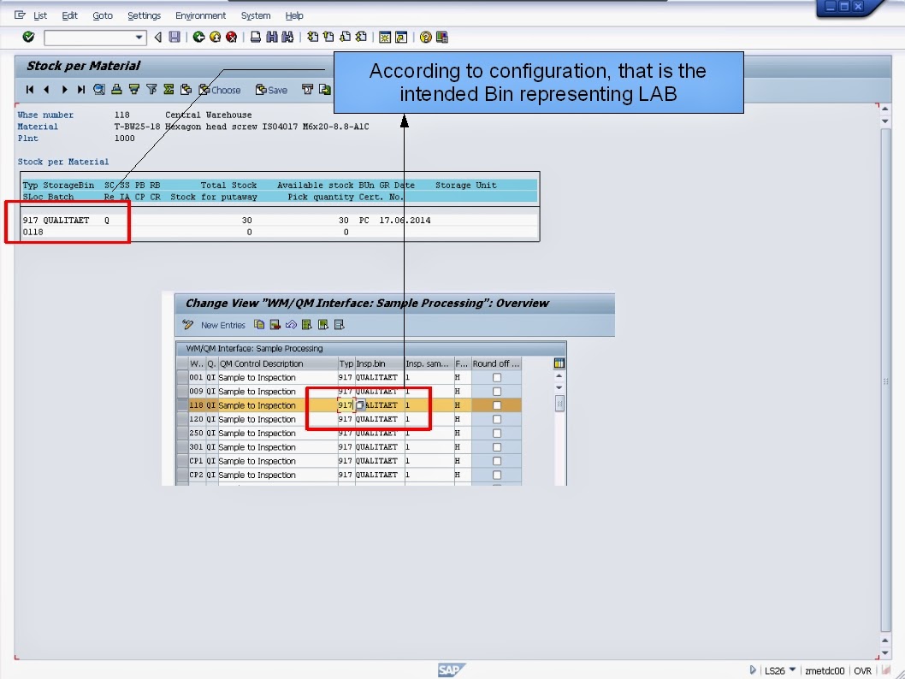Click the Set Filter icon
The image size is (905, 679).
pyautogui.click(x=152, y=89)
